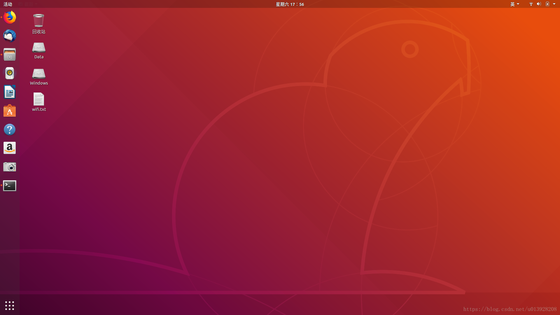Open the Screenshot camera app
The image size is (560, 315).
click(10, 167)
